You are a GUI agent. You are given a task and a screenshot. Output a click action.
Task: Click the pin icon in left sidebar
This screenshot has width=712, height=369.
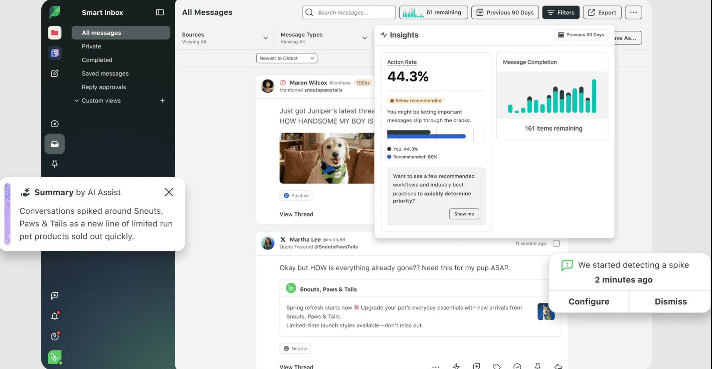[x=55, y=164]
